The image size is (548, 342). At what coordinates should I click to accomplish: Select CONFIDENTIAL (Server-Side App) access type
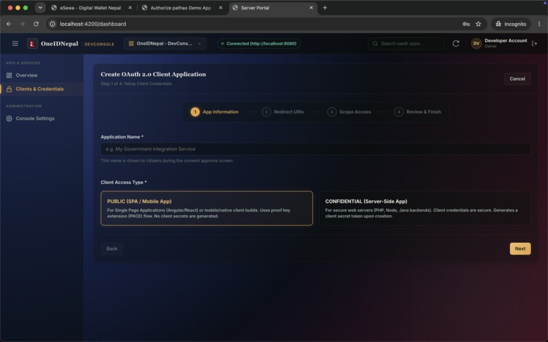[425, 208]
